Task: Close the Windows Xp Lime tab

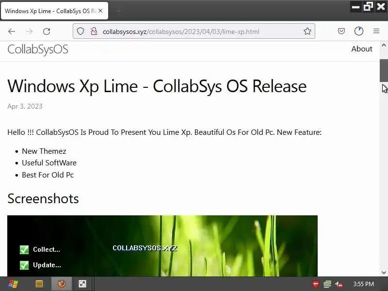Action: pos(100,11)
